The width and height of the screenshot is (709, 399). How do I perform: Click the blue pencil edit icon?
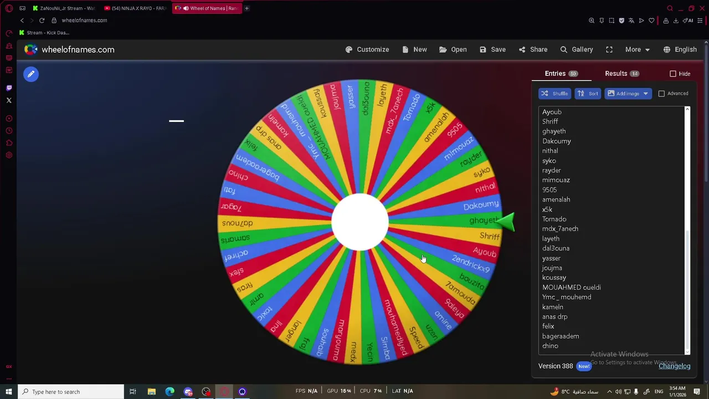click(x=31, y=74)
